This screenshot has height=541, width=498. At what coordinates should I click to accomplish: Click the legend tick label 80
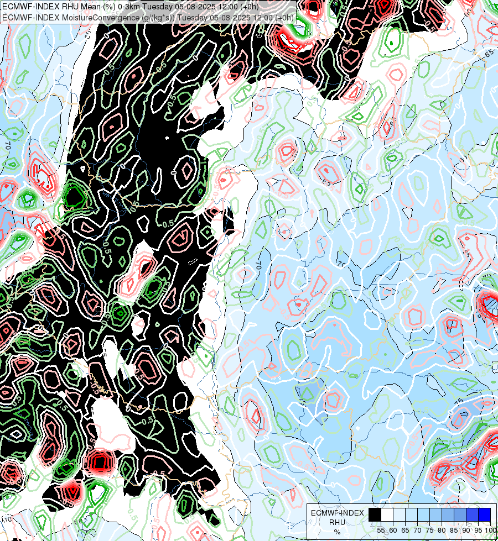442,531
